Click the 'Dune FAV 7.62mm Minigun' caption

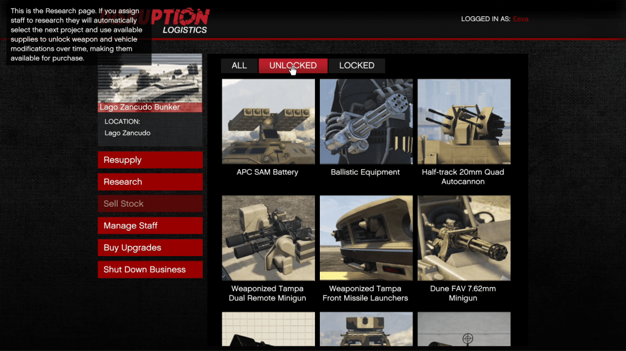pyautogui.click(x=463, y=294)
